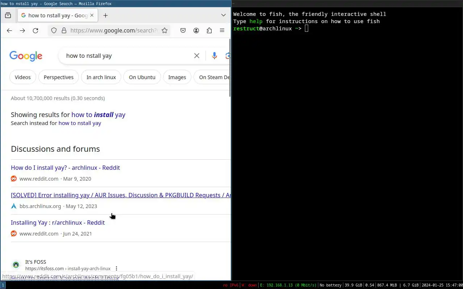This screenshot has width=463, height=289.
Task: Open Firefox account profile icon
Action: 196,31
